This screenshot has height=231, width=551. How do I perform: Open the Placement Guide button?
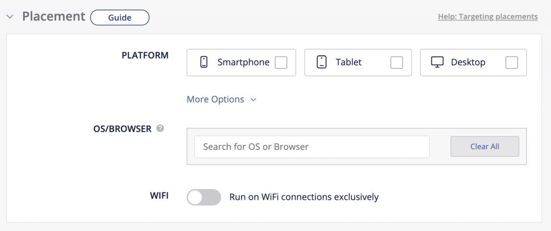click(119, 17)
